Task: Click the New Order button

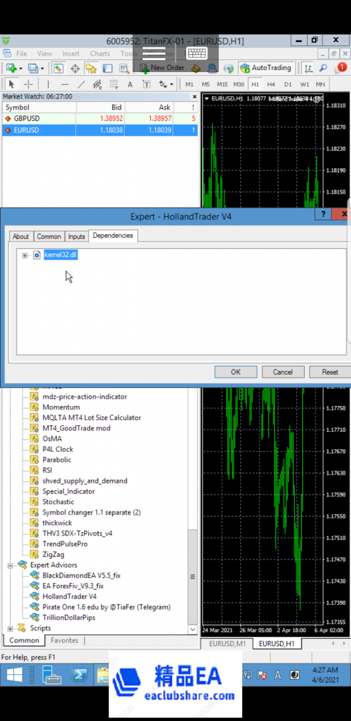Action: (x=161, y=68)
